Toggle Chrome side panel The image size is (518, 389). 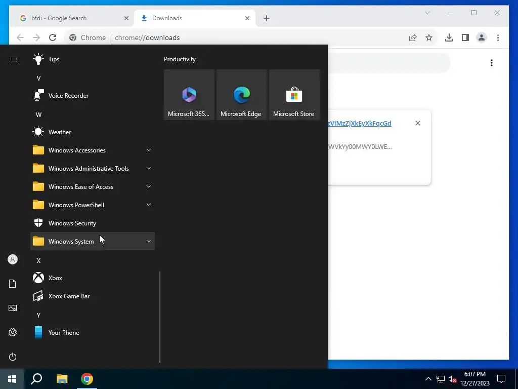(x=465, y=37)
